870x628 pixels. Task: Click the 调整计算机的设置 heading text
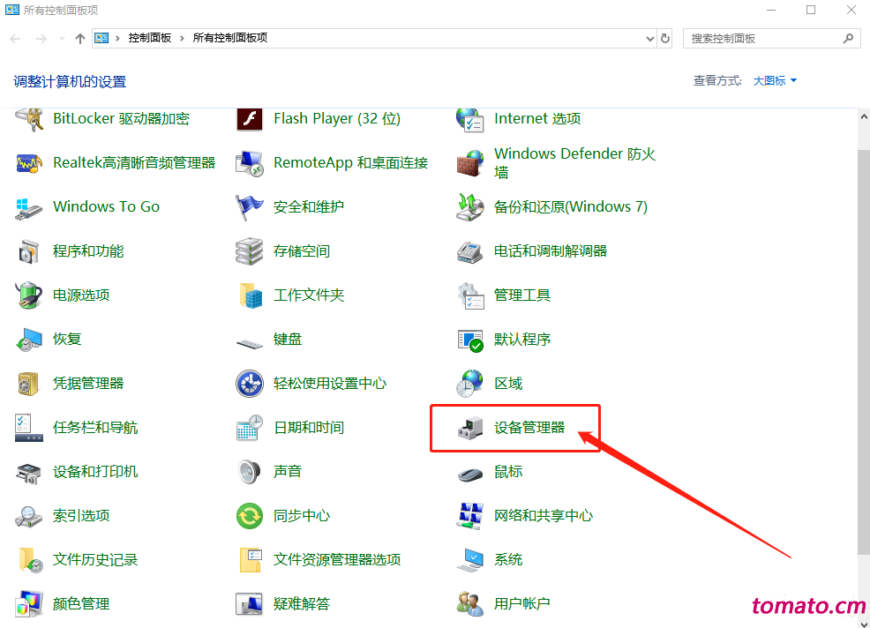click(70, 82)
